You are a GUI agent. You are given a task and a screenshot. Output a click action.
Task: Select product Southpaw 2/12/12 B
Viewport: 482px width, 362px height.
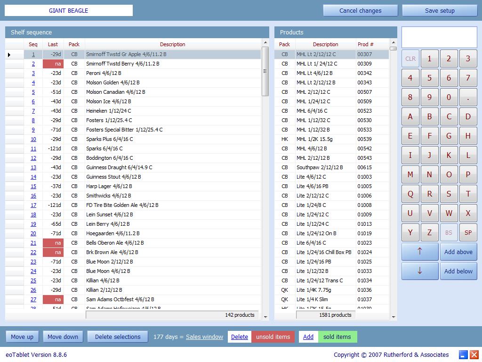(332, 167)
